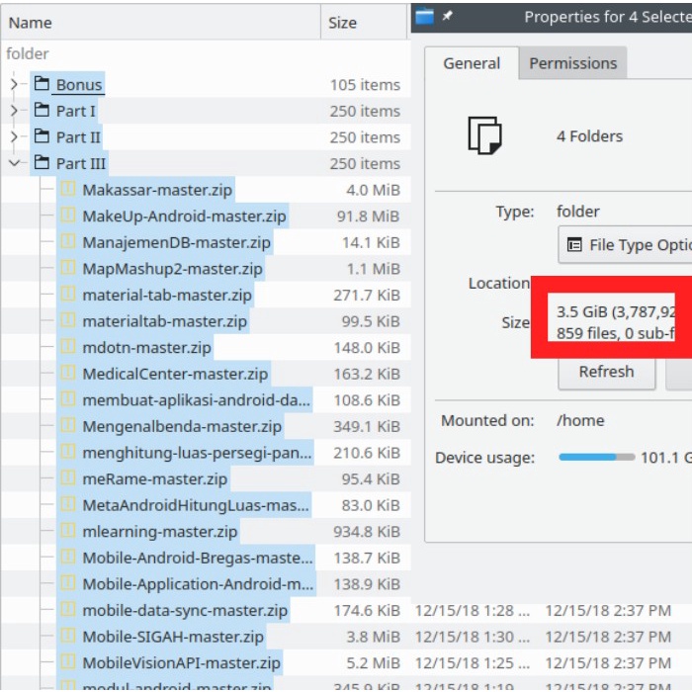692x692 pixels.
Task: Expand the Part I folder arrow
Action: (x=14, y=111)
